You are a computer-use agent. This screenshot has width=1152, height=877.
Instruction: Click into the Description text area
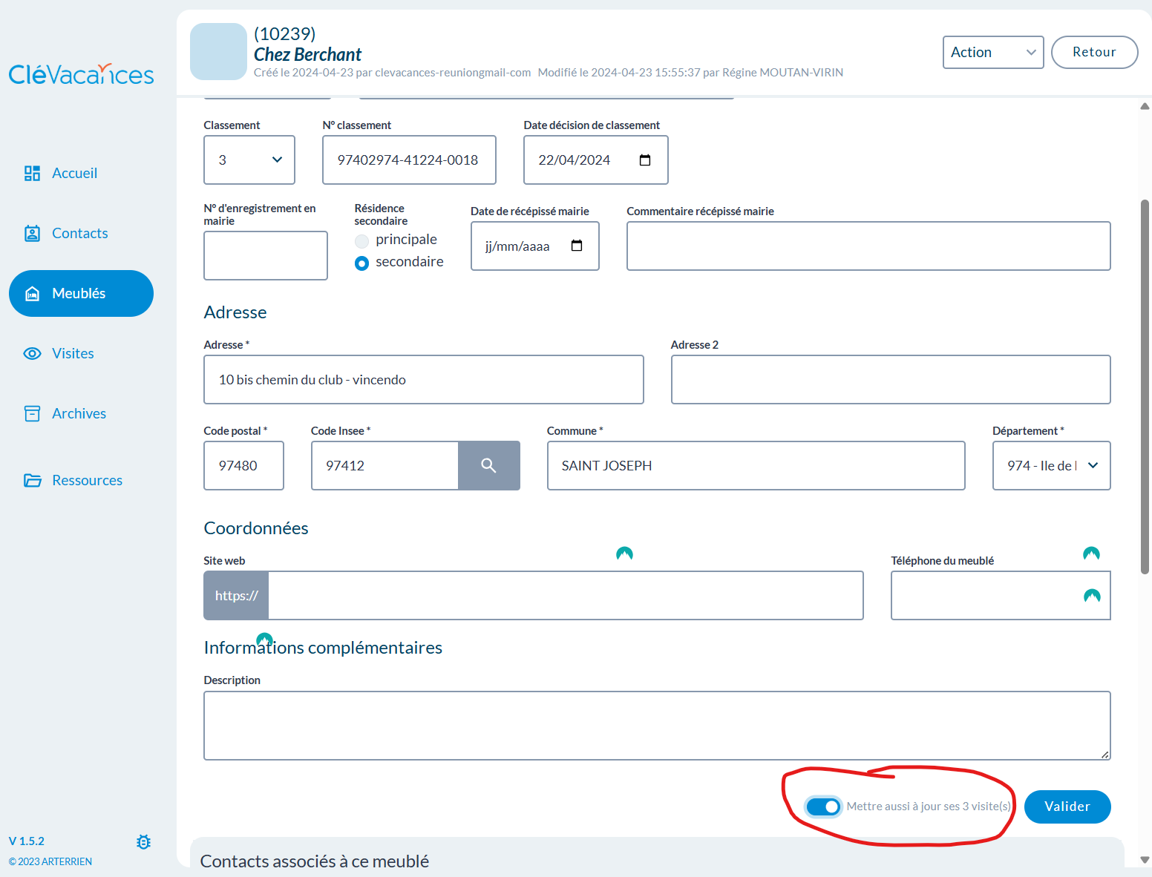click(x=656, y=725)
